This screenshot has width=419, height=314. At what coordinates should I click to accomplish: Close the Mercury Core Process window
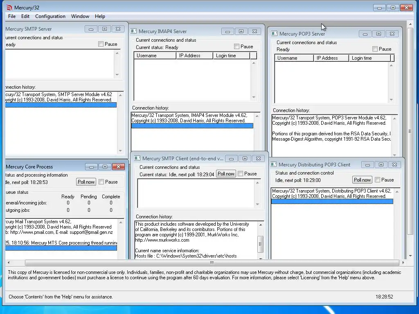(x=118, y=167)
